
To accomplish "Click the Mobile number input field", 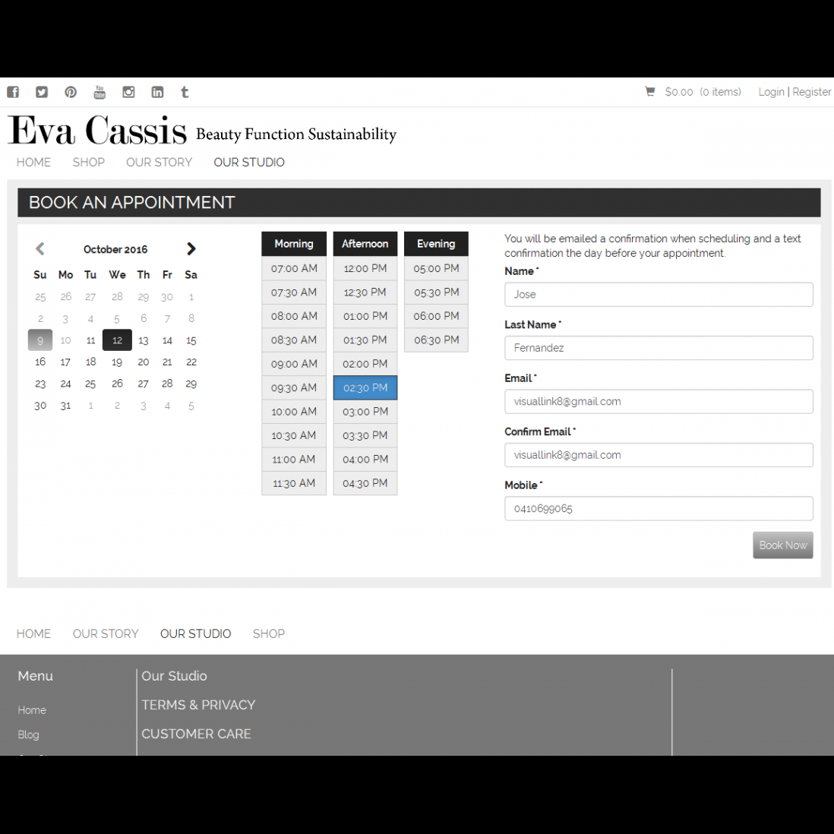I will 659,508.
